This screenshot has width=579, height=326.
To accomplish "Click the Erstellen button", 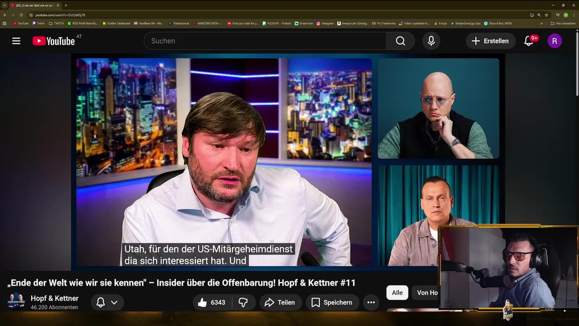I will pyautogui.click(x=490, y=41).
